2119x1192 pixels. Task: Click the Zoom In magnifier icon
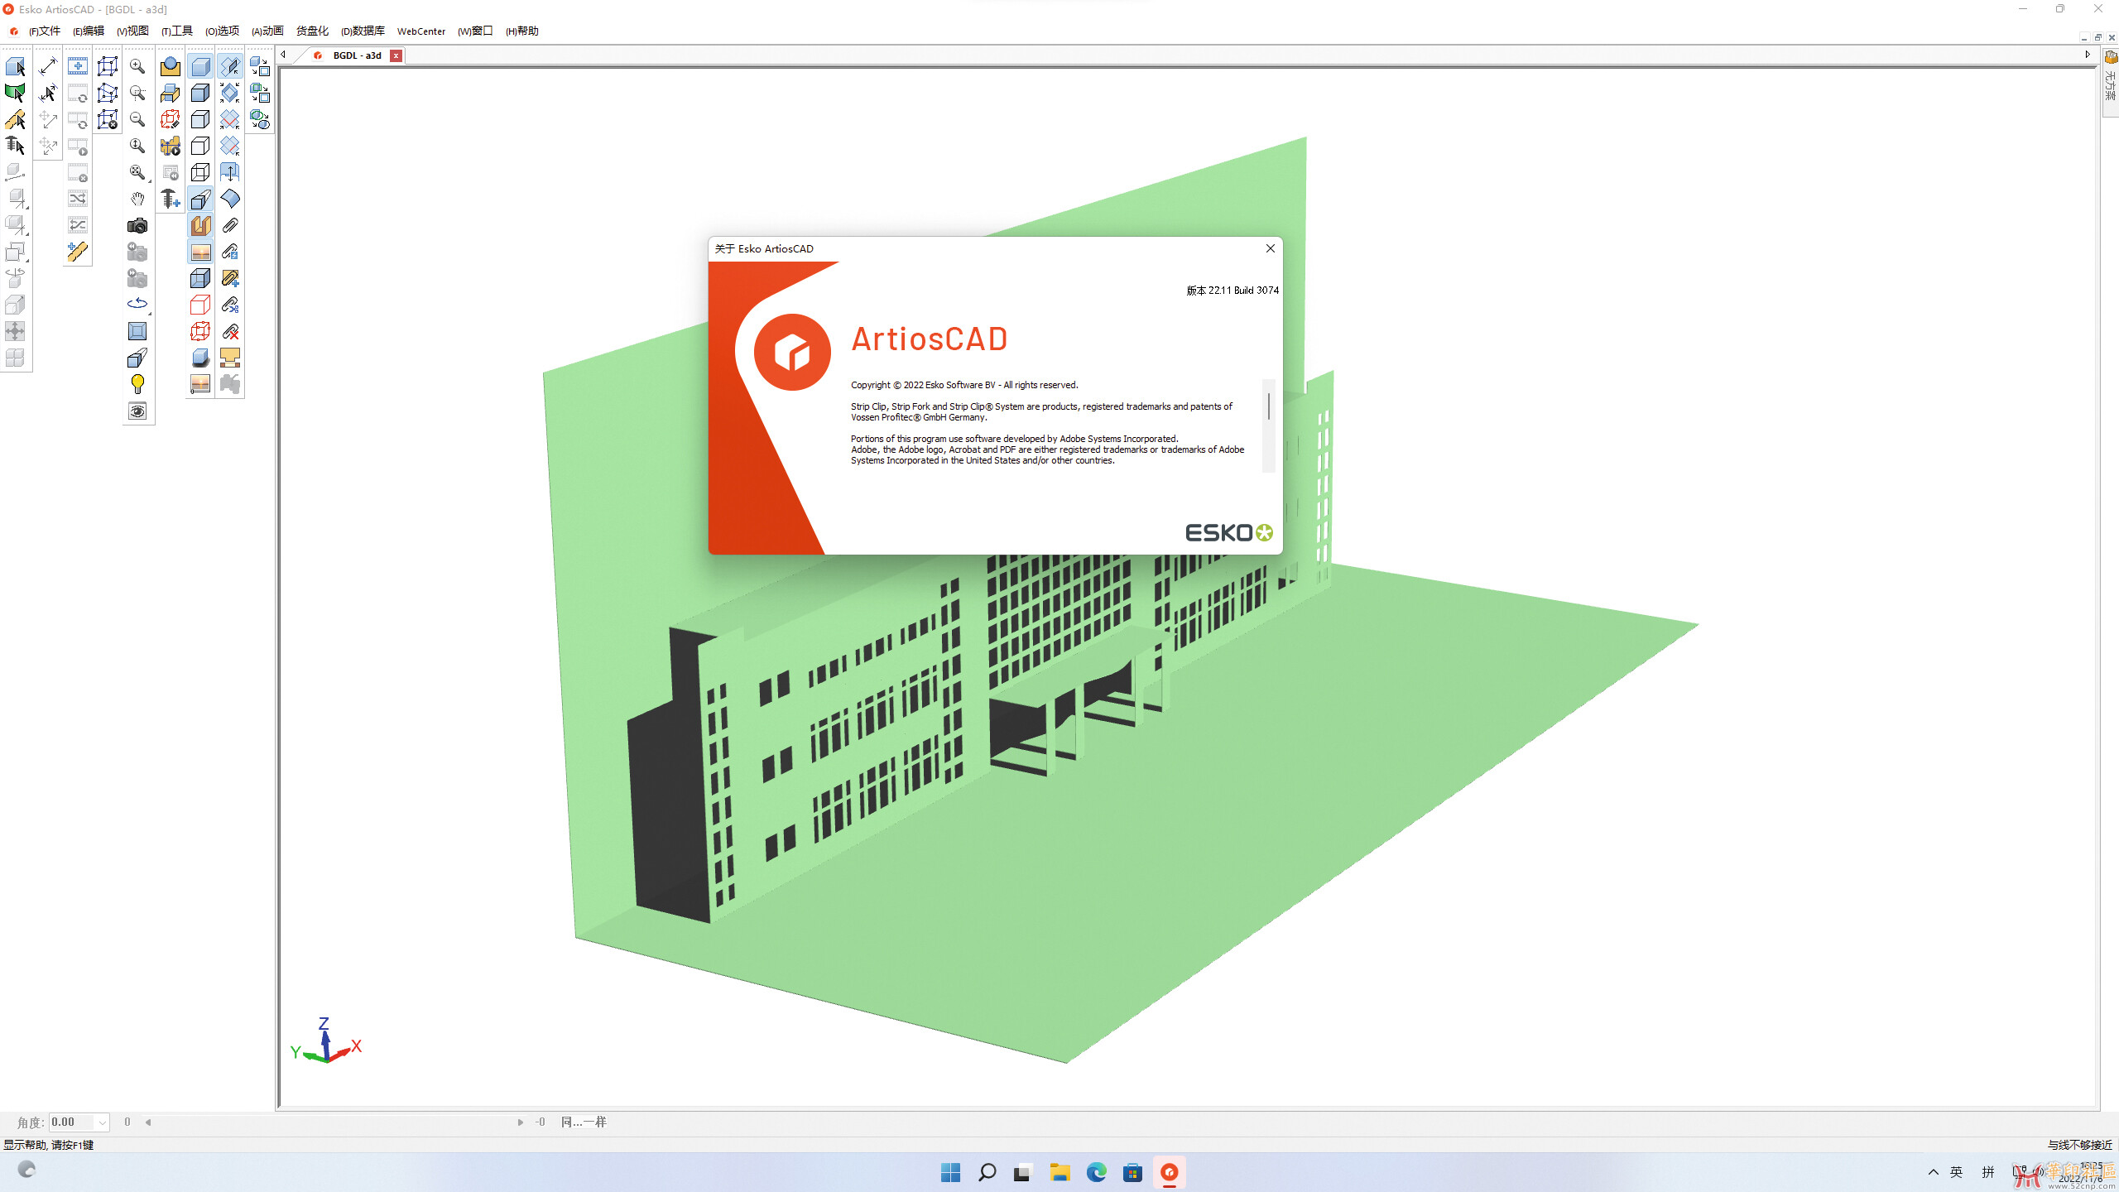[x=137, y=66]
